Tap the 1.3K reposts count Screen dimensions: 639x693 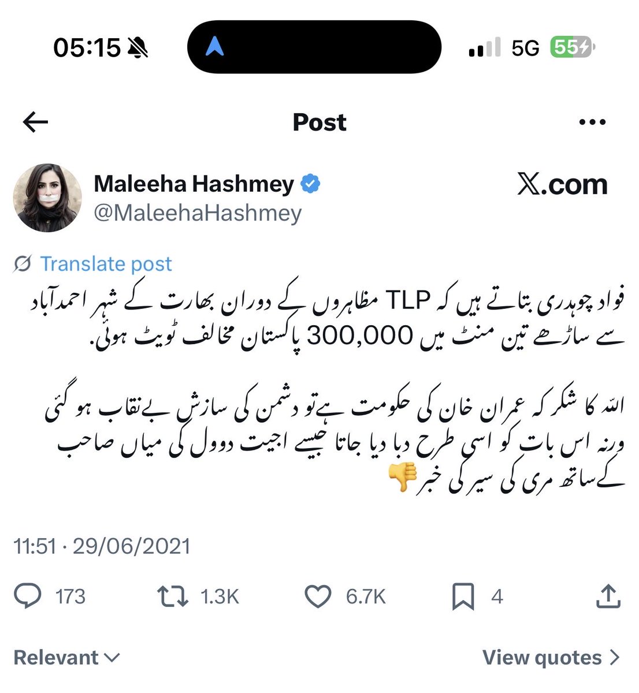[220, 597]
